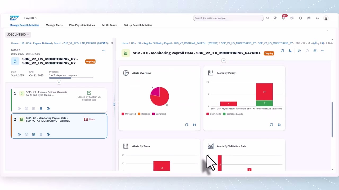Open the diamond icon next to search
The width and height of the screenshot is (339, 190).
click(x=275, y=18)
